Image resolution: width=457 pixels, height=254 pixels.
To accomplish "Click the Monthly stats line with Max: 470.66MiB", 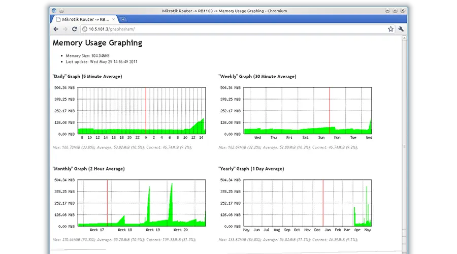I will (124, 240).
